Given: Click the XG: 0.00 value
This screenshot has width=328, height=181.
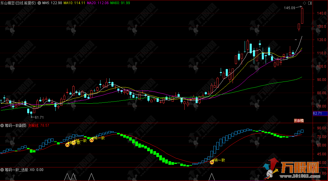Looking at the screenshot, I should [37, 170].
